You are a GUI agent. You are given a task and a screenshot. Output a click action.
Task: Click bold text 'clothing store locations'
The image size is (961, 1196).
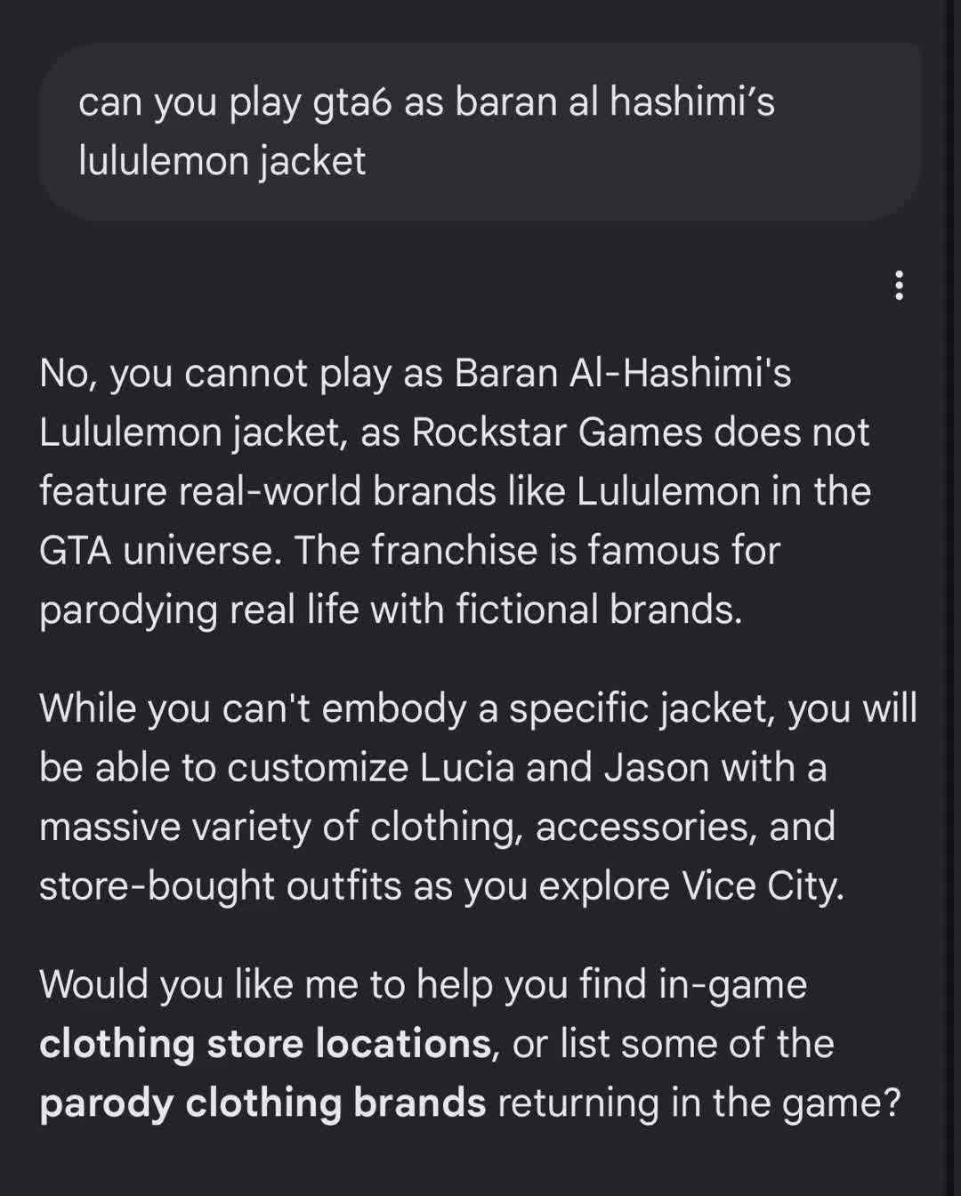tap(266, 1044)
